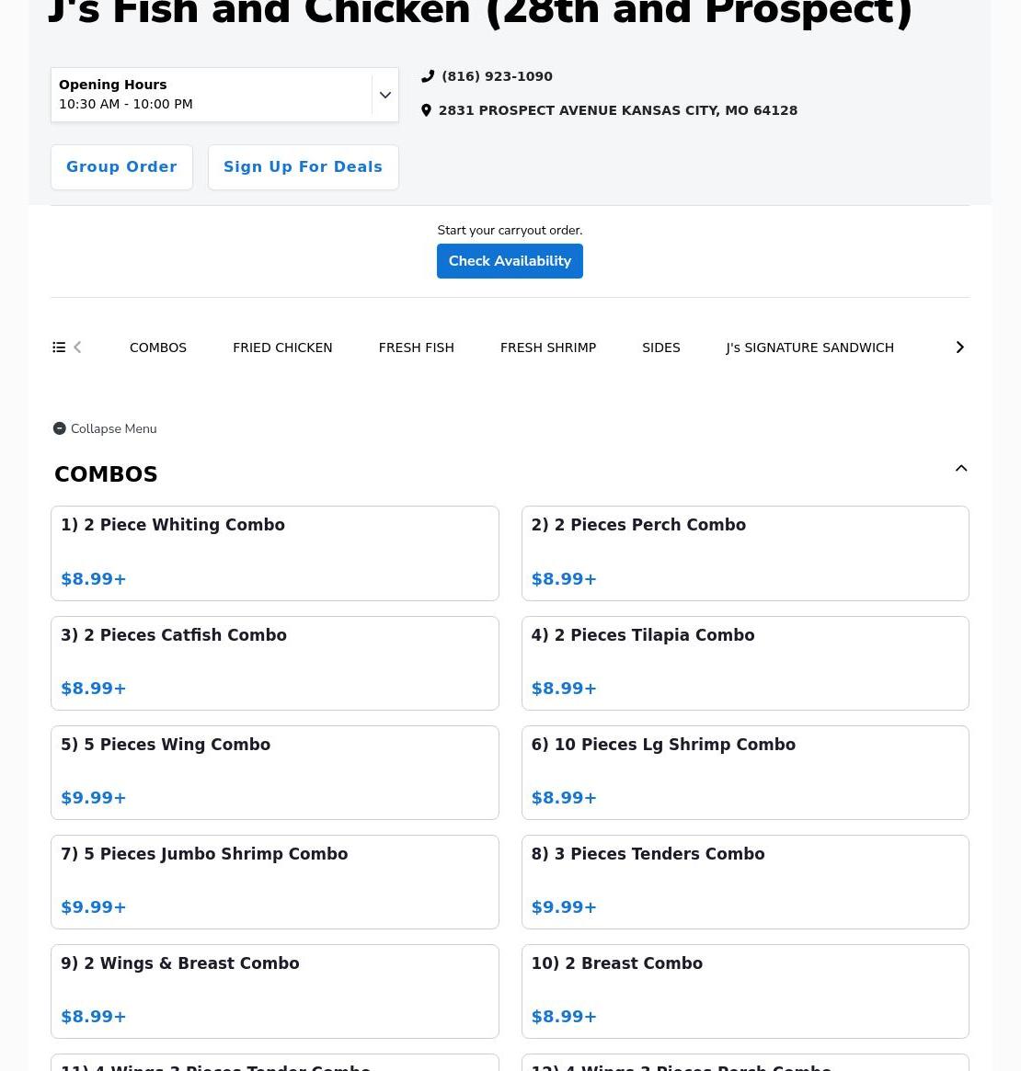Select the 2 Pieces Catfish Combo item

275,663
